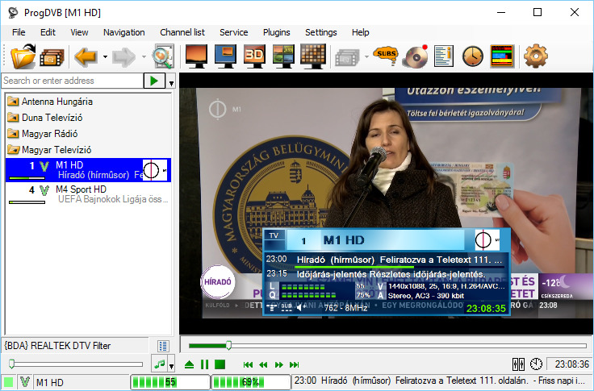The width and height of the screenshot is (594, 391).
Task: Stop playback with green square
Action: click(x=220, y=364)
